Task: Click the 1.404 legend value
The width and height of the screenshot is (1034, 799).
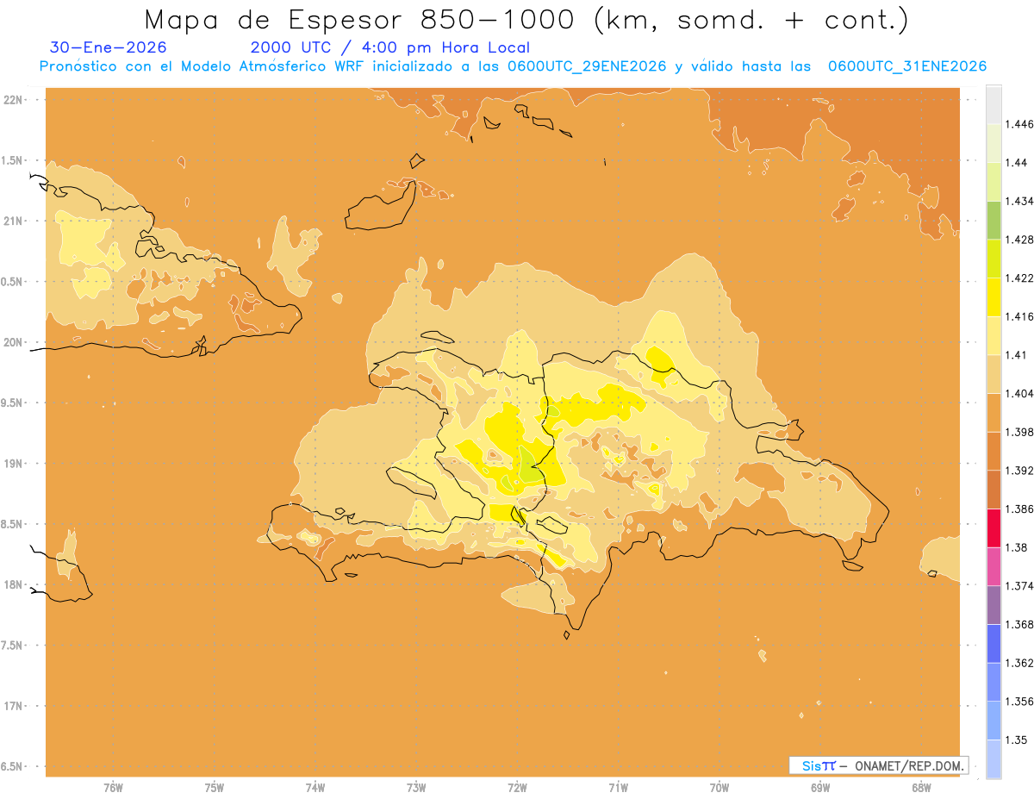Action: 1018,393
